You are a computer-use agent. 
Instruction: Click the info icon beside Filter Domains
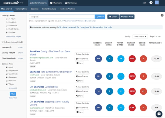pos(15,58)
